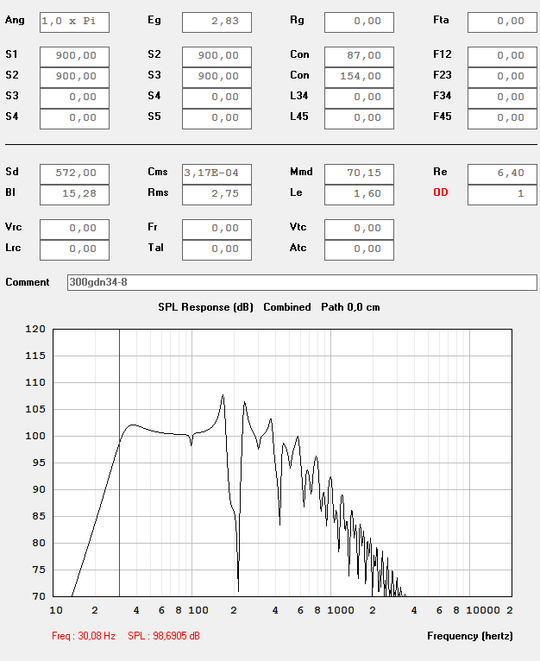Select the Tal input field
Viewport: 540px width, 661px height.
pyautogui.click(x=217, y=250)
